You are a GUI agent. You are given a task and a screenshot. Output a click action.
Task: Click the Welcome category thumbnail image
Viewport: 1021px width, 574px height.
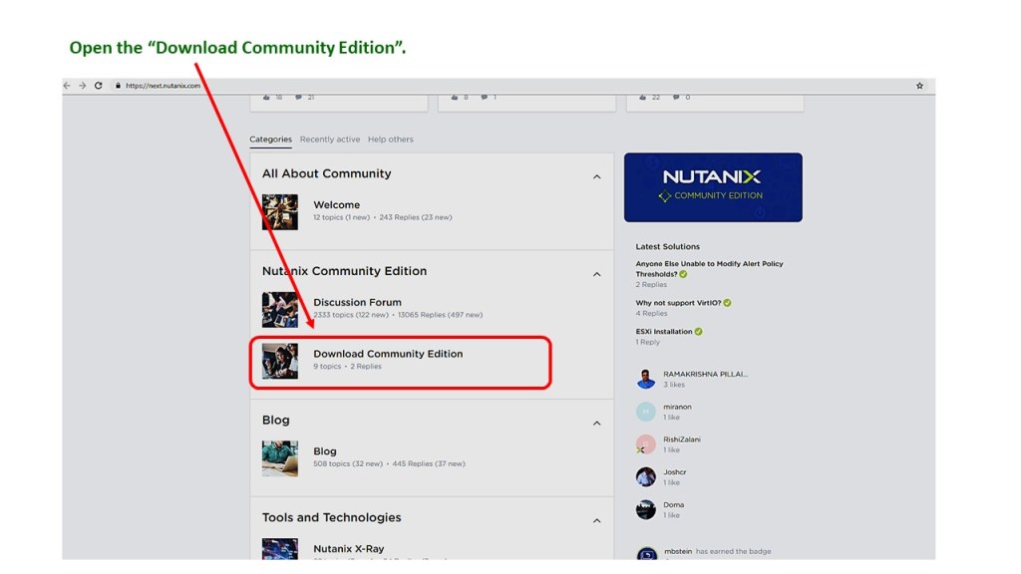[x=279, y=211]
